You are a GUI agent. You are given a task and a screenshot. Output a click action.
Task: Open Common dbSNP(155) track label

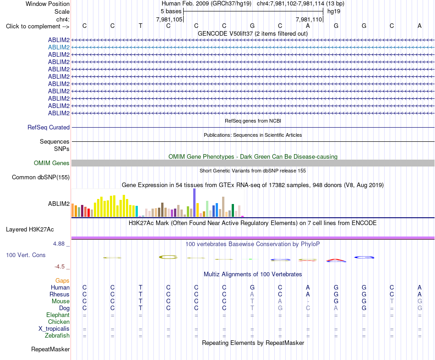coord(40,177)
